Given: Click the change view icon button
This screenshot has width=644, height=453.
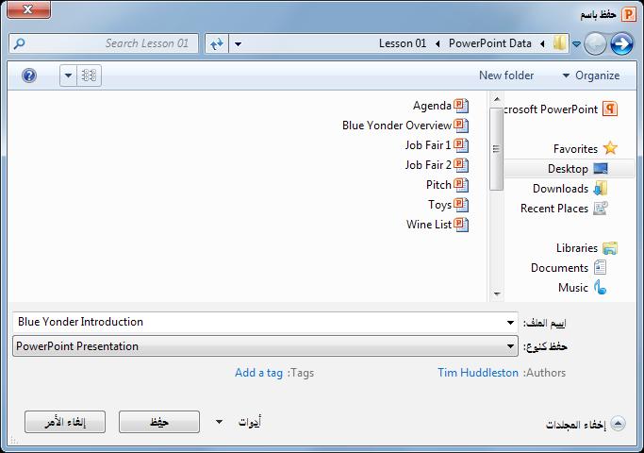Looking at the screenshot, I should click(90, 75).
